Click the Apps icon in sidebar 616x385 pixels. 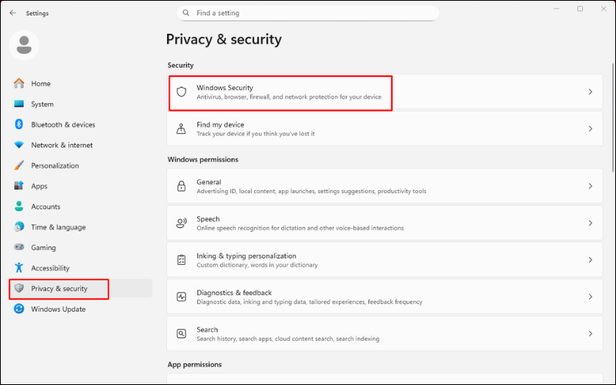(18, 186)
